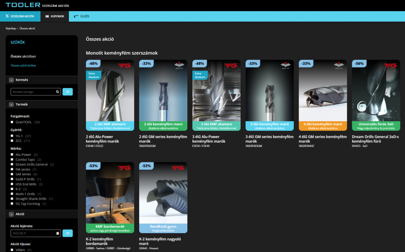Check Straight Shank Drills checkbox
Screen dimensions: 405x252
pyautogui.click(x=12, y=199)
